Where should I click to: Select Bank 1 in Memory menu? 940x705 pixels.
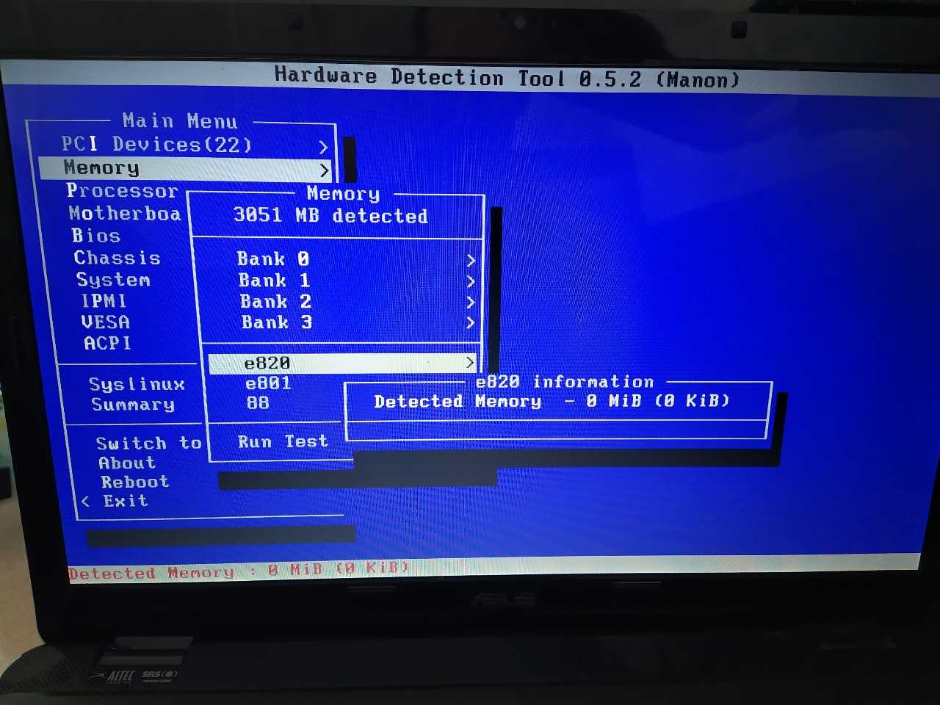[x=275, y=281]
